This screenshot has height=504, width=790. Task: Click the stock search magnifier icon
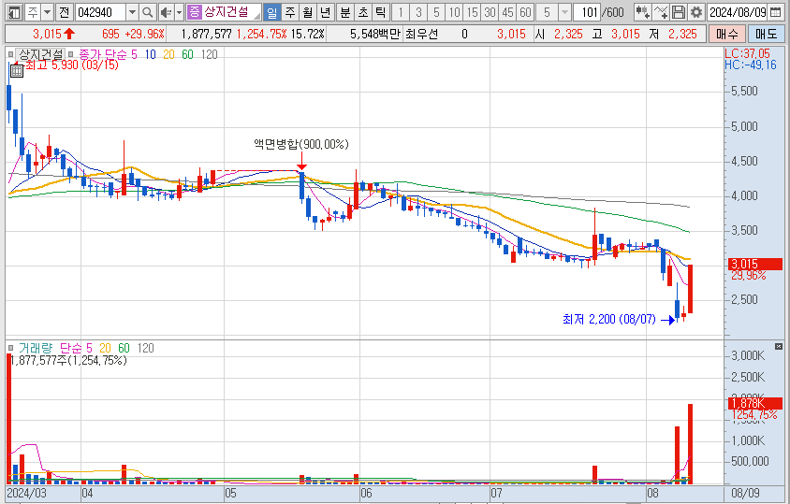[147, 12]
